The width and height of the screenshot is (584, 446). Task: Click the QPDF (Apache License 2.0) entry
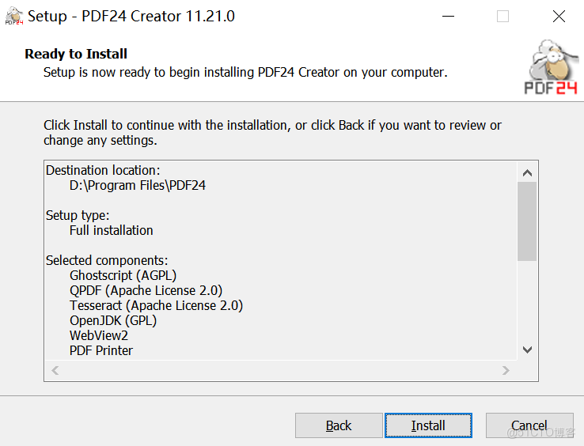pos(146,290)
